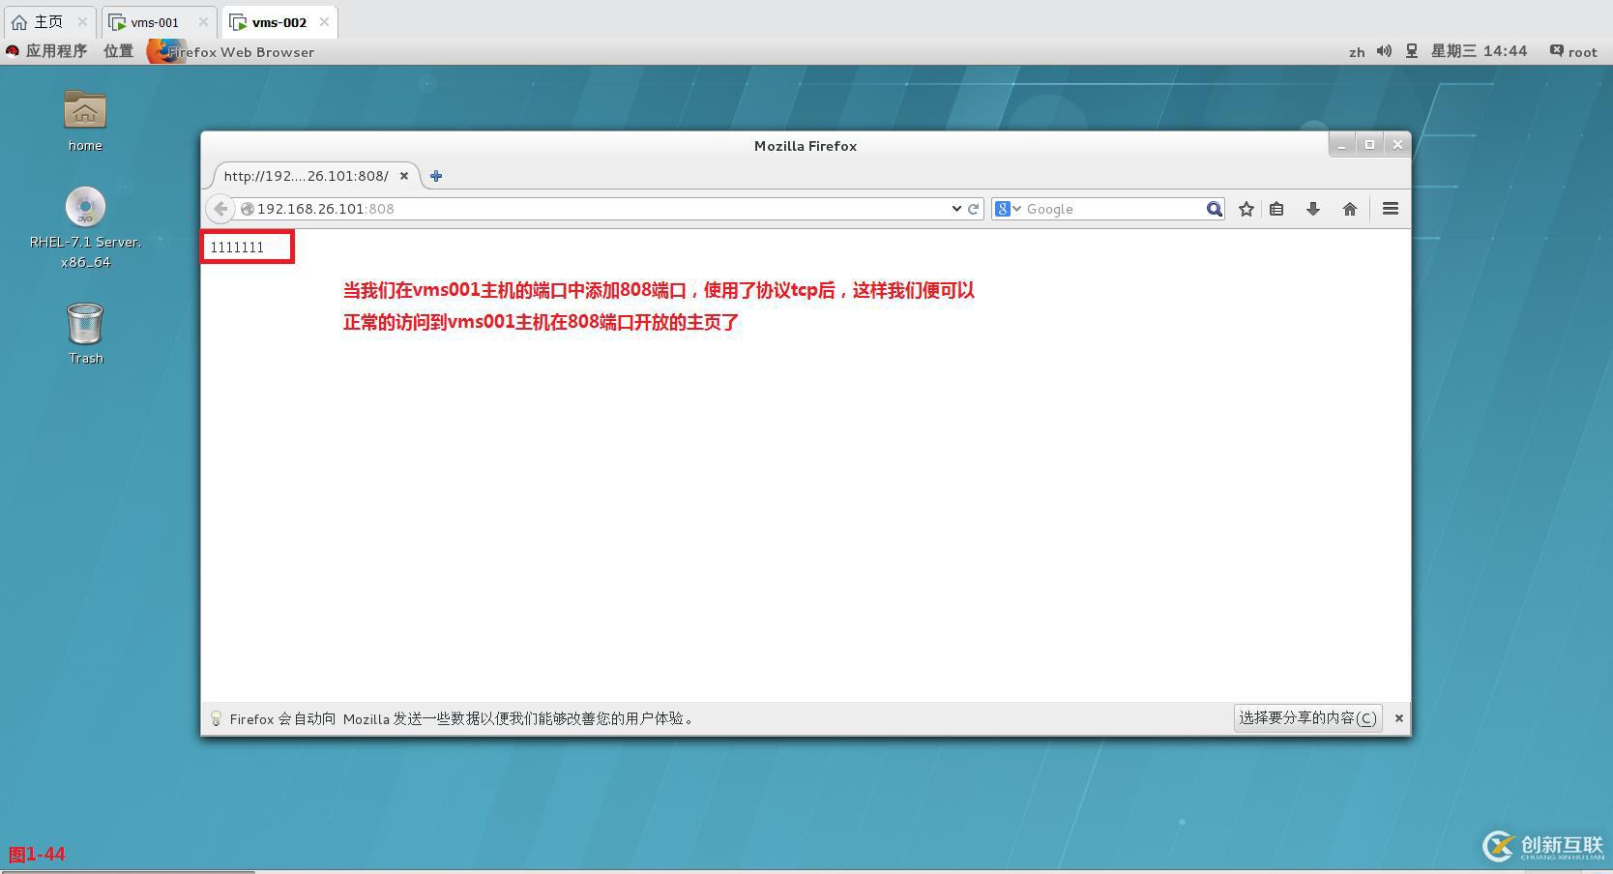The height and width of the screenshot is (874, 1613).
Task: View downloads with the arrow icon
Action: coord(1312,208)
